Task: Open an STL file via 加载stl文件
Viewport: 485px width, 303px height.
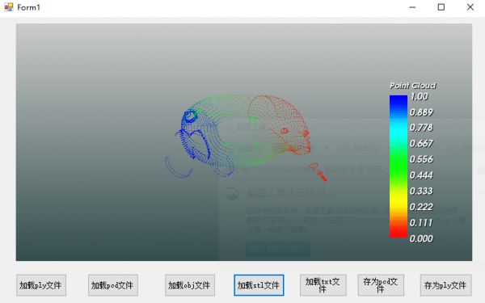Action: [259, 285]
